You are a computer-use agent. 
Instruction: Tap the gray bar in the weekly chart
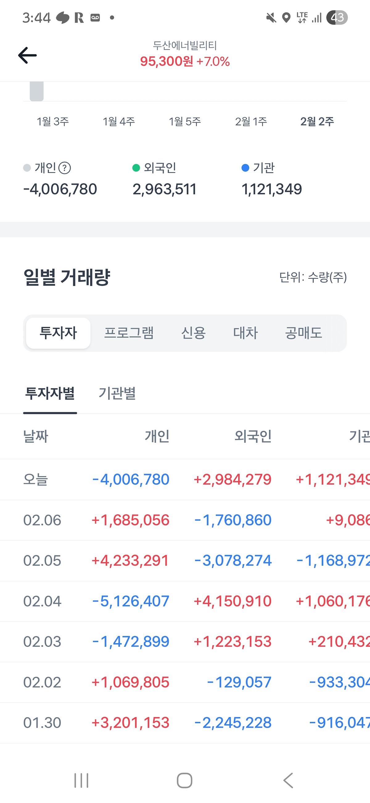pos(36,91)
